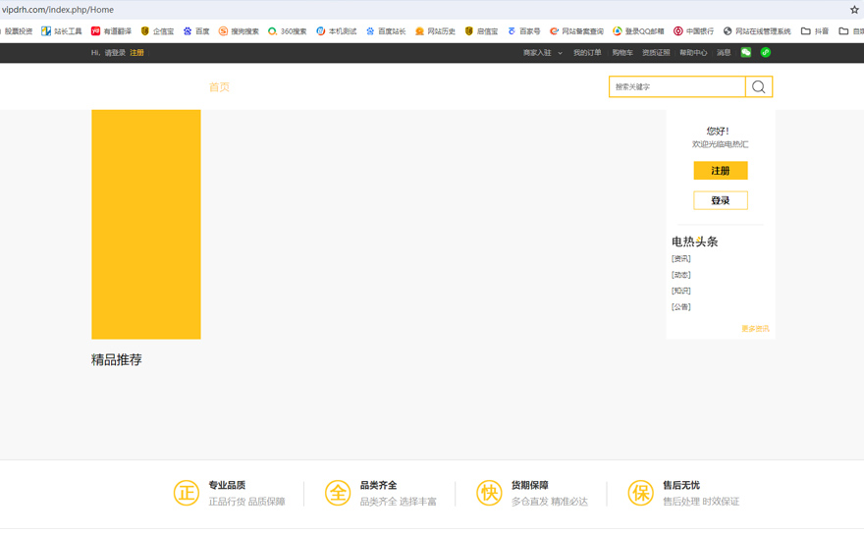Expand the 商家入驻 dropdown menu

tap(542, 53)
